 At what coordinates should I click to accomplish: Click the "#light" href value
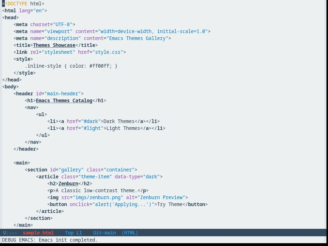coord(92,128)
